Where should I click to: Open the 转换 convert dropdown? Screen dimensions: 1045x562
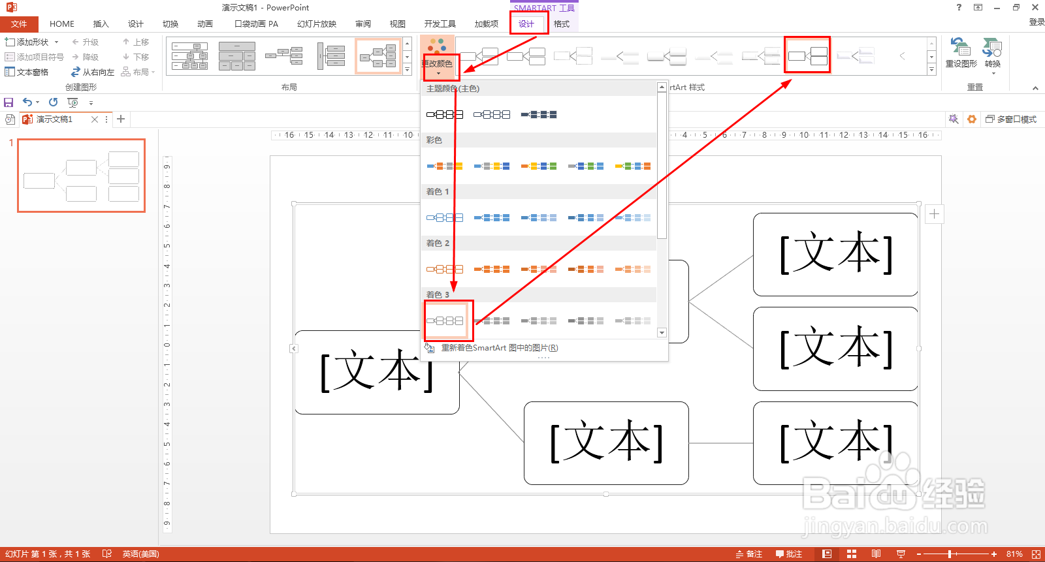pyautogui.click(x=993, y=56)
